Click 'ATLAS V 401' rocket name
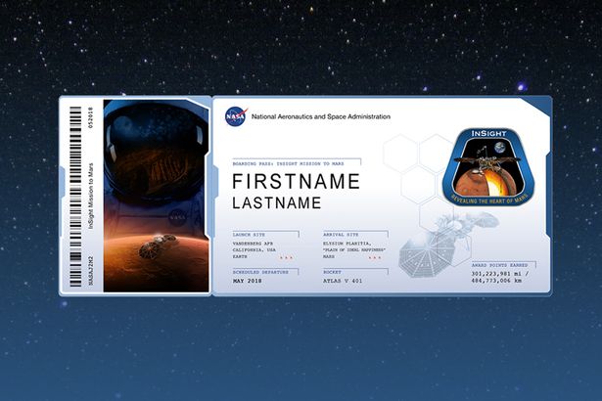This screenshot has height=401, width=602. click(x=343, y=281)
